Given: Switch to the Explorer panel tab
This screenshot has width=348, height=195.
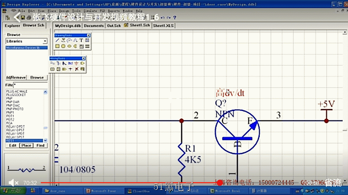Looking at the screenshot, I should 12,26.
